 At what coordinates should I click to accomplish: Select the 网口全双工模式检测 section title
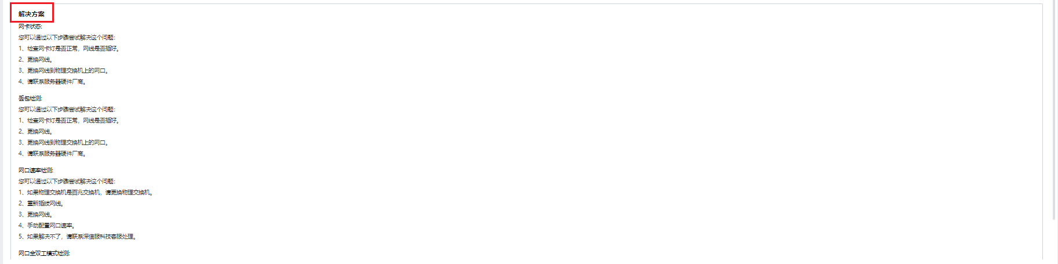click(44, 254)
